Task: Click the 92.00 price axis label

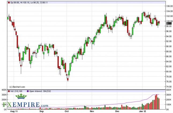Action: (x=170, y=41)
